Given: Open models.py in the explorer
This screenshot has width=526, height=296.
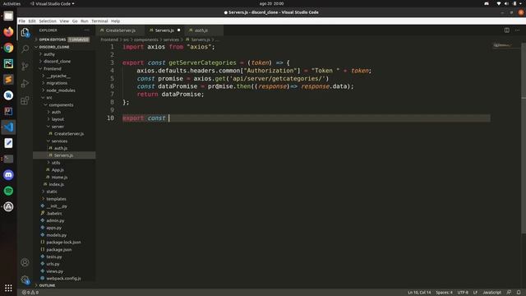Looking at the screenshot, I should pos(57,235).
